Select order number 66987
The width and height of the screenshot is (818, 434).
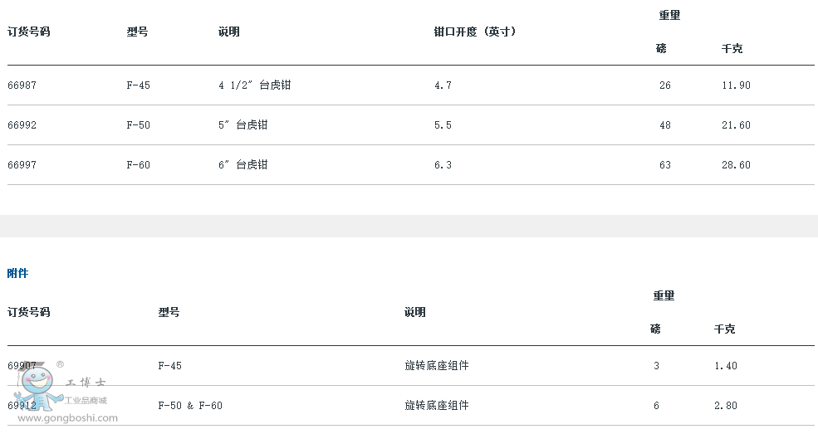tap(22, 85)
